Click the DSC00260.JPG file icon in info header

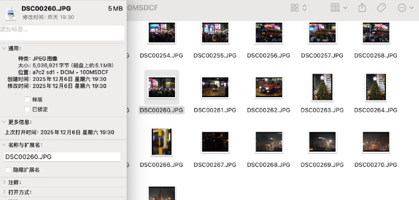point(10,14)
